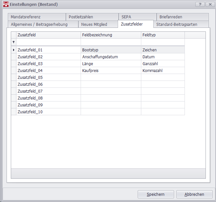Click empty Feldbezeichnung cell of Zusatzfeld_06
Viewport: 216px width, 202px height.
tap(111, 84)
